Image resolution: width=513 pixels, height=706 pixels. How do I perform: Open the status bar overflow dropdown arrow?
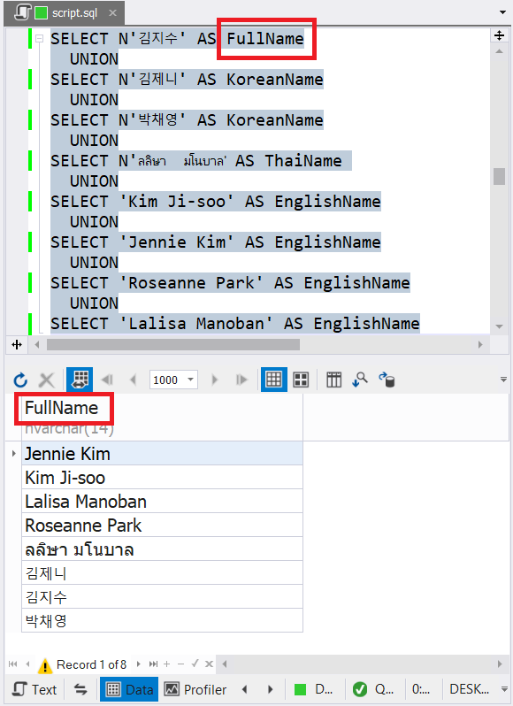coord(504,689)
